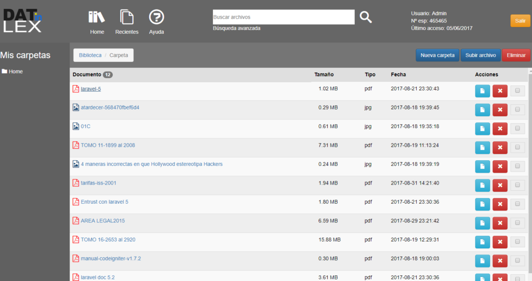Click the blue view button for 01C
This screenshot has width=532, height=281.
point(483,129)
